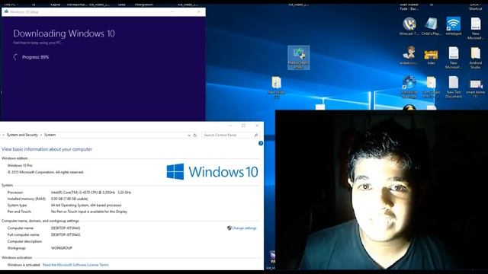Screen dimensions: 488x274
Task: Maximize the System control panel window
Action: (x=243, y=126)
